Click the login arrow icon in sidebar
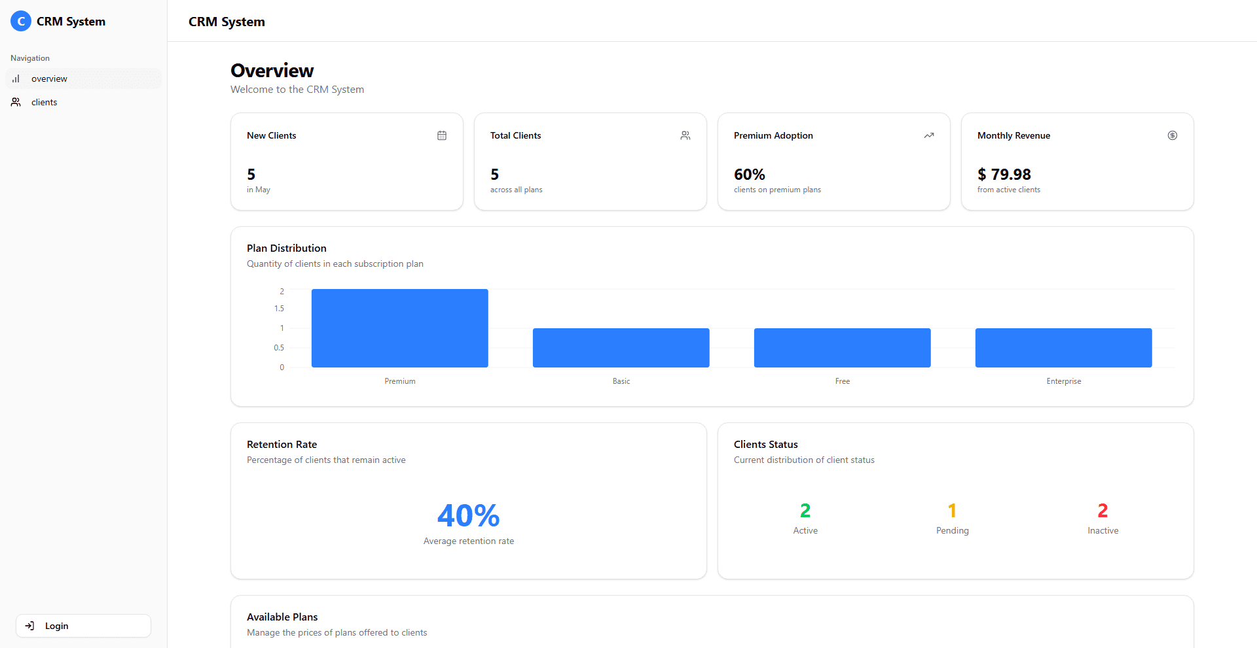Viewport: 1257px width, 648px height. click(x=29, y=626)
